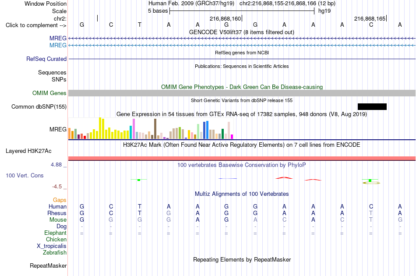The width and height of the screenshot is (416, 276).
Task: Click the 216,868,165 position marker
Action: [370, 18]
